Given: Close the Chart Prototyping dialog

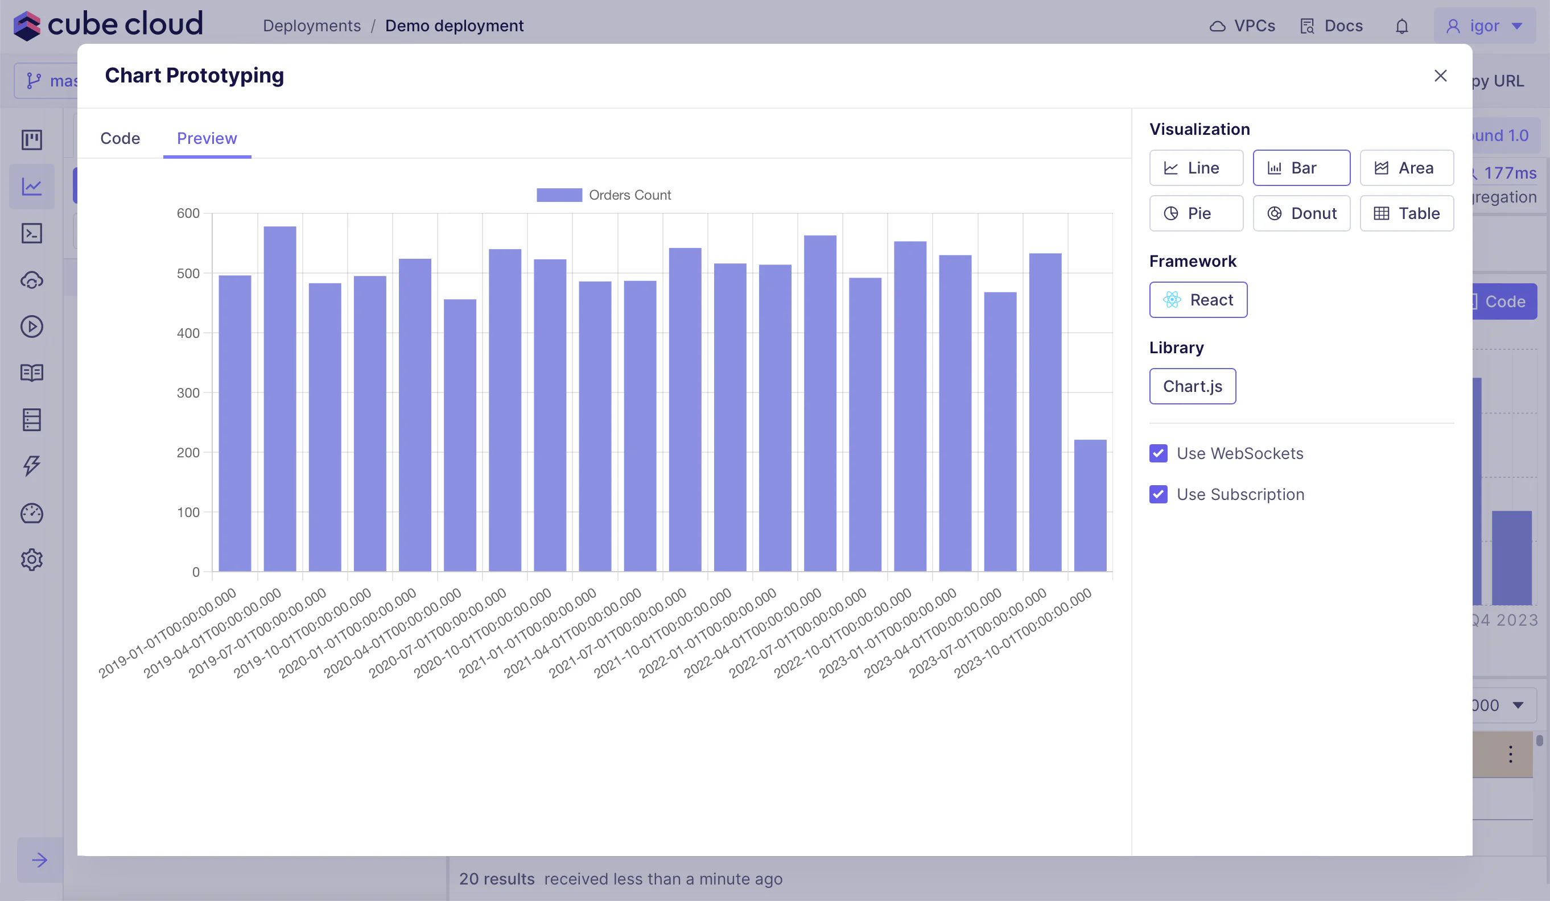Looking at the screenshot, I should click(1440, 76).
